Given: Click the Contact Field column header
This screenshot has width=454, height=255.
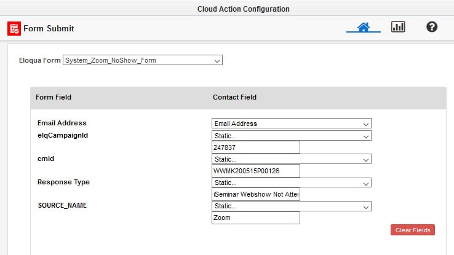Looking at the screenshot, I should pos(234,97).
